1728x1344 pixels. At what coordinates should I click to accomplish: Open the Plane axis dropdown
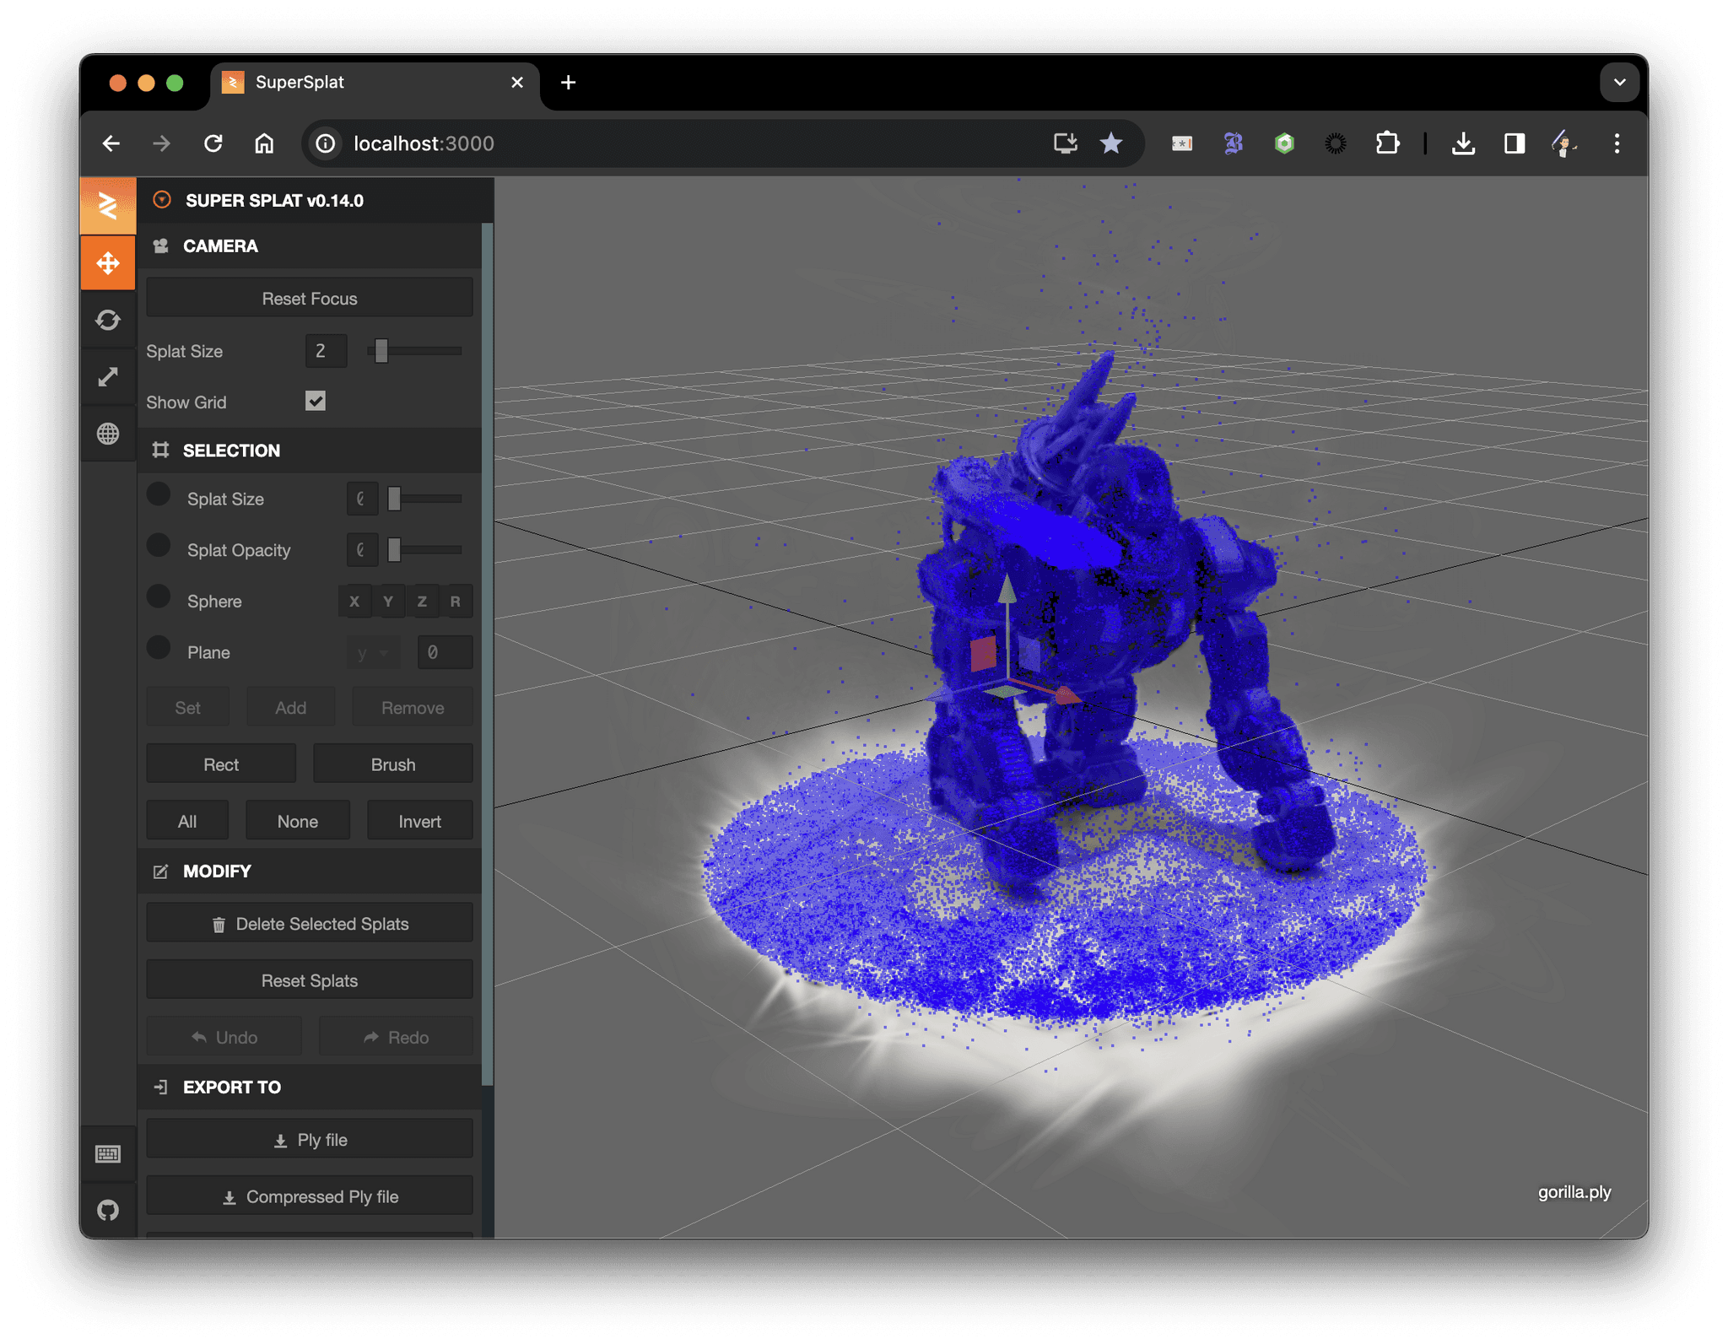pyautogui.click(x=373, y=652)
